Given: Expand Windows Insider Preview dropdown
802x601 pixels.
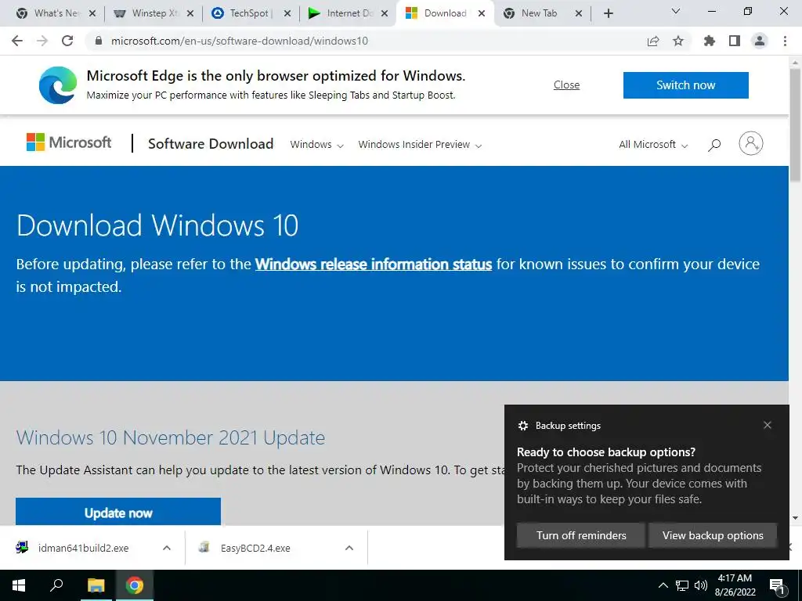Looking at the screenshot, I should (x=420, y=145).
